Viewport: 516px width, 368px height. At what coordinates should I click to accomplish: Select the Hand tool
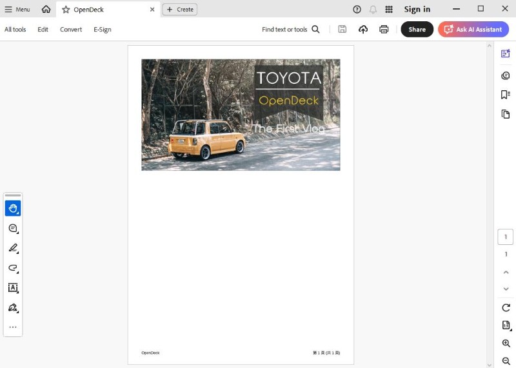tap(13, 208)
